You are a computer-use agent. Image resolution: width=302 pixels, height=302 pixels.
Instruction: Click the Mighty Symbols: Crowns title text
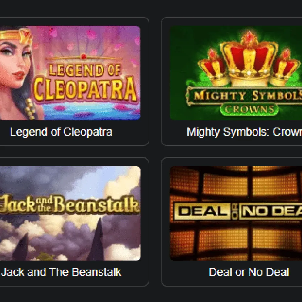click(x=244, y=132)
